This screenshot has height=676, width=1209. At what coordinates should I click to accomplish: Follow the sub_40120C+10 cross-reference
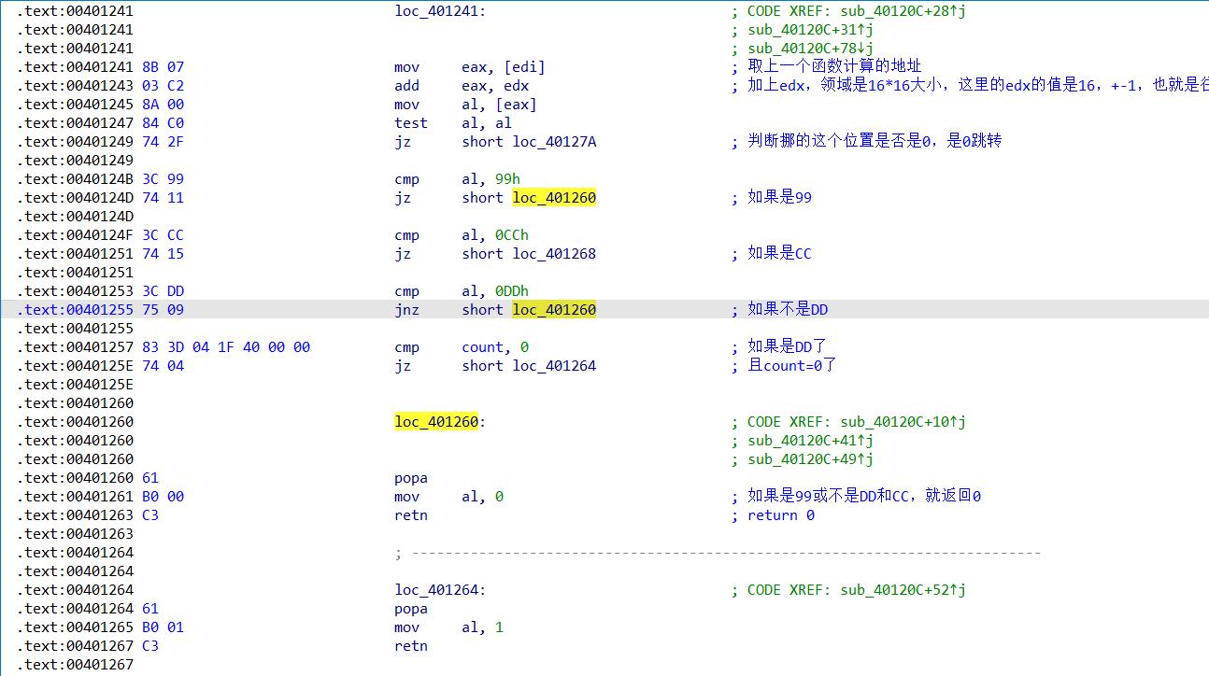(x=898, y=422)
